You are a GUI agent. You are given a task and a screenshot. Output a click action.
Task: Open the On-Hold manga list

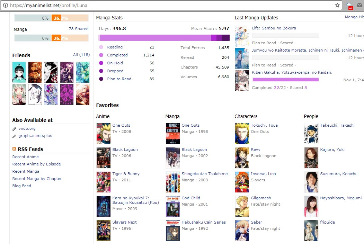point(115,63)
